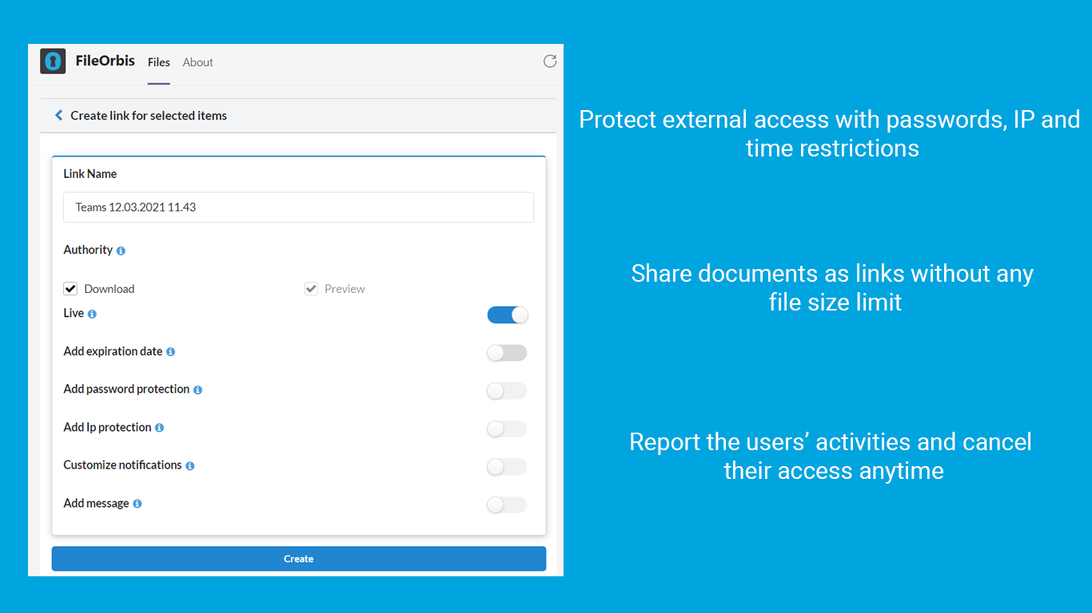Go back using the left chevron arrow

coord(58,116)
